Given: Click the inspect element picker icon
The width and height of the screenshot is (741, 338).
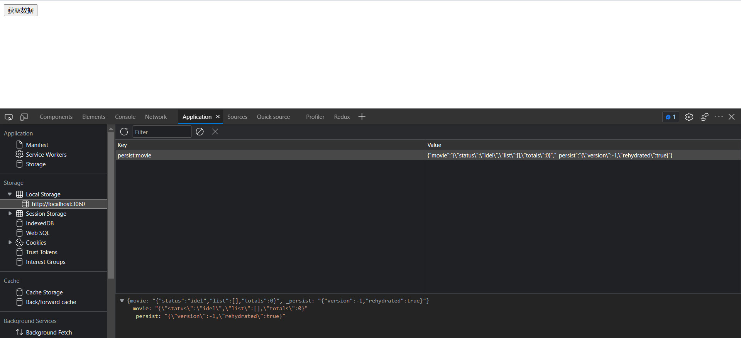Looking at the screenshot, I should (x=8, y=117).
